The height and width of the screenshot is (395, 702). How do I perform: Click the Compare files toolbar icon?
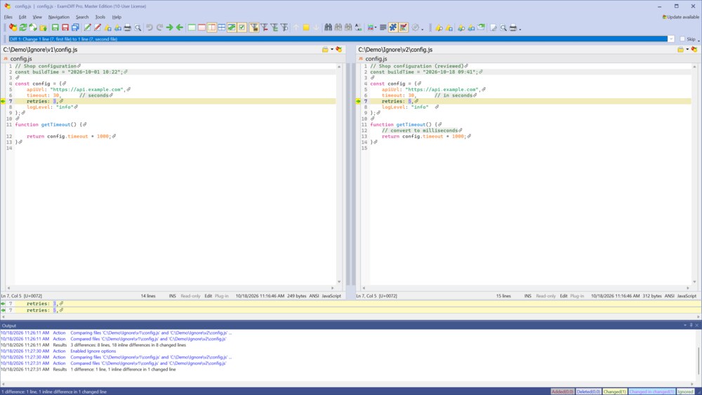click(x=13, y=28)
